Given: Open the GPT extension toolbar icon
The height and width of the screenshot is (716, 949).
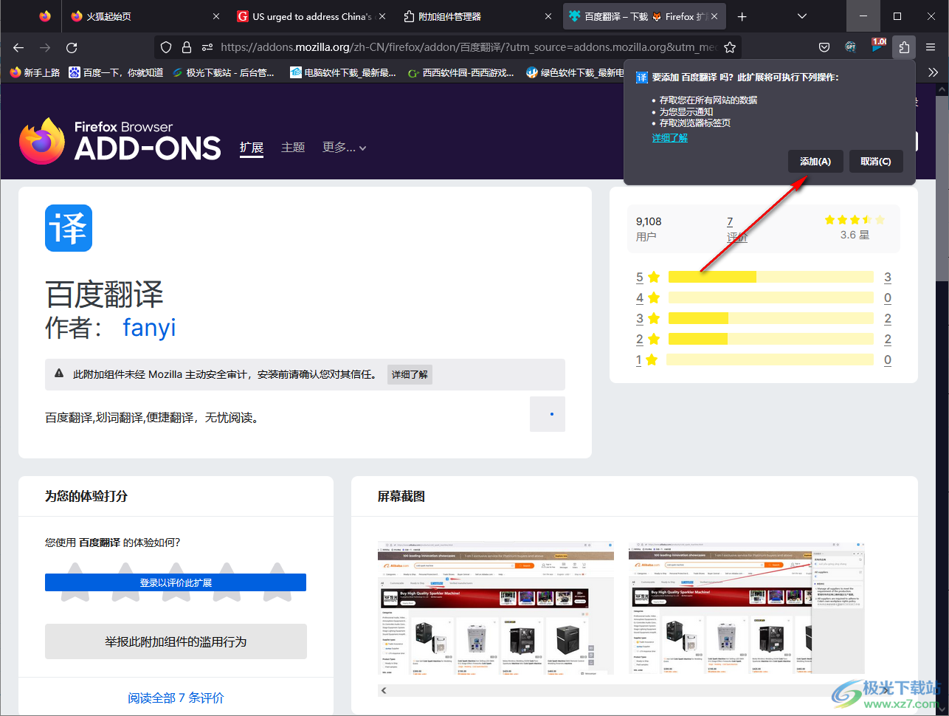Looking at the screenshot, I should 851,47.
